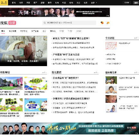This screenshot has height=139, width=139.
Task: Open the 发现成长市集 illustration thumbnail
Action: 11,105
